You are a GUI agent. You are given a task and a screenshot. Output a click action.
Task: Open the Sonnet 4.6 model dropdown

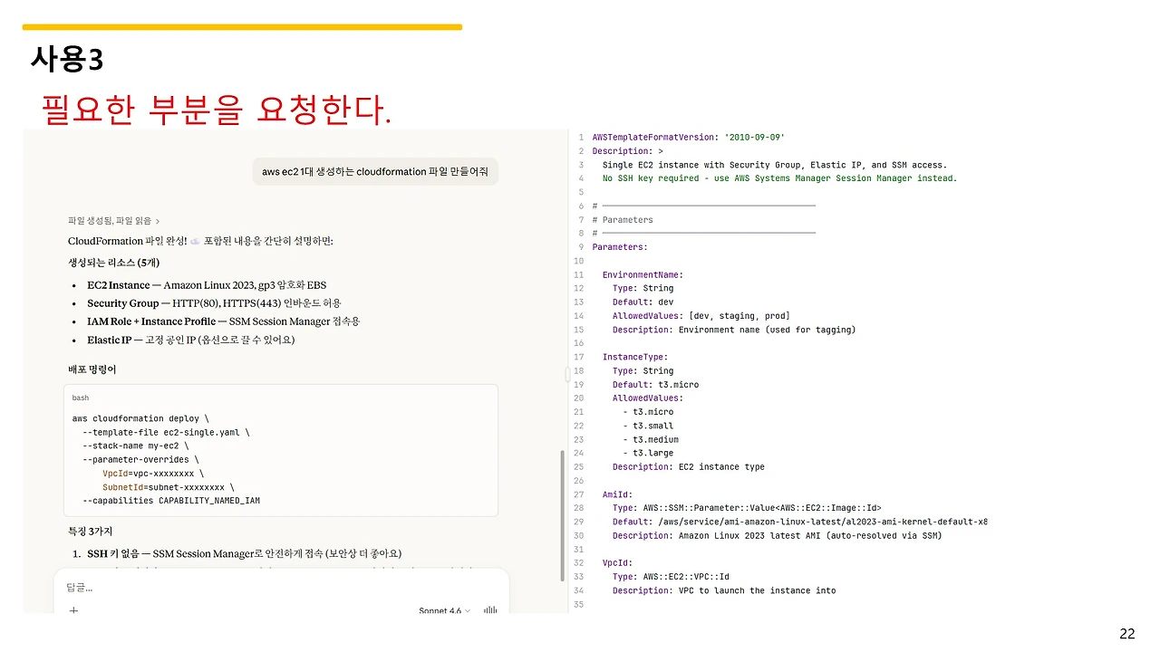[x=441, y=610]
